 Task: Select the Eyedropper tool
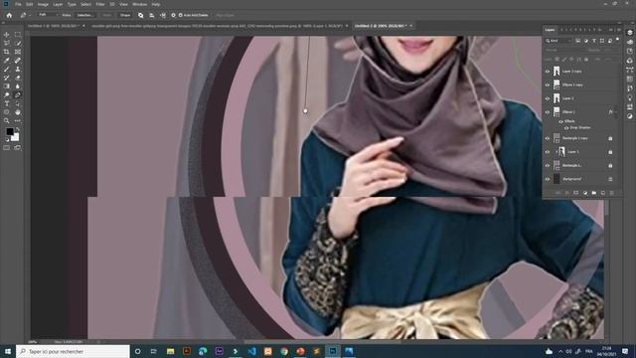[7, 61]
